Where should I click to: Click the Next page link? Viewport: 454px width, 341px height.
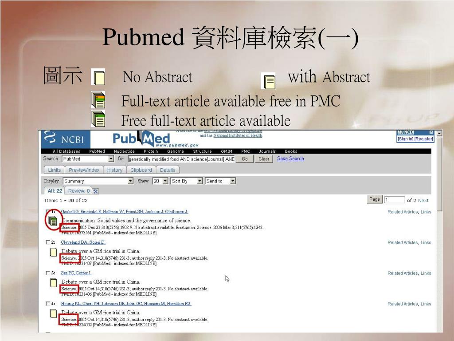(423, 200)
